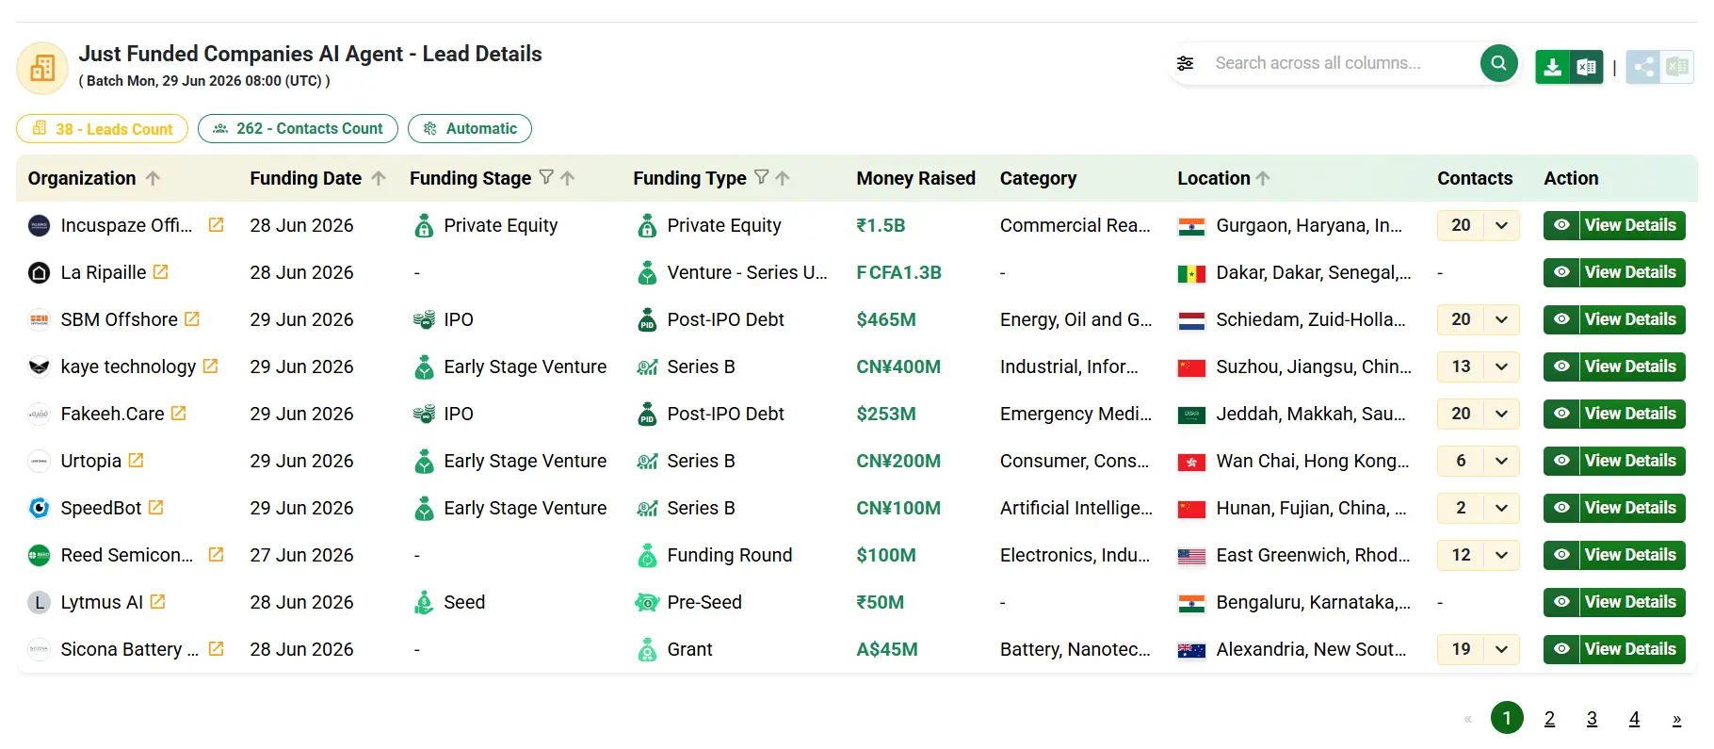1714x749 pixels.
Task: Expand contacts dropdown for Sicona Battery row
Action: tap(1501, 649)
